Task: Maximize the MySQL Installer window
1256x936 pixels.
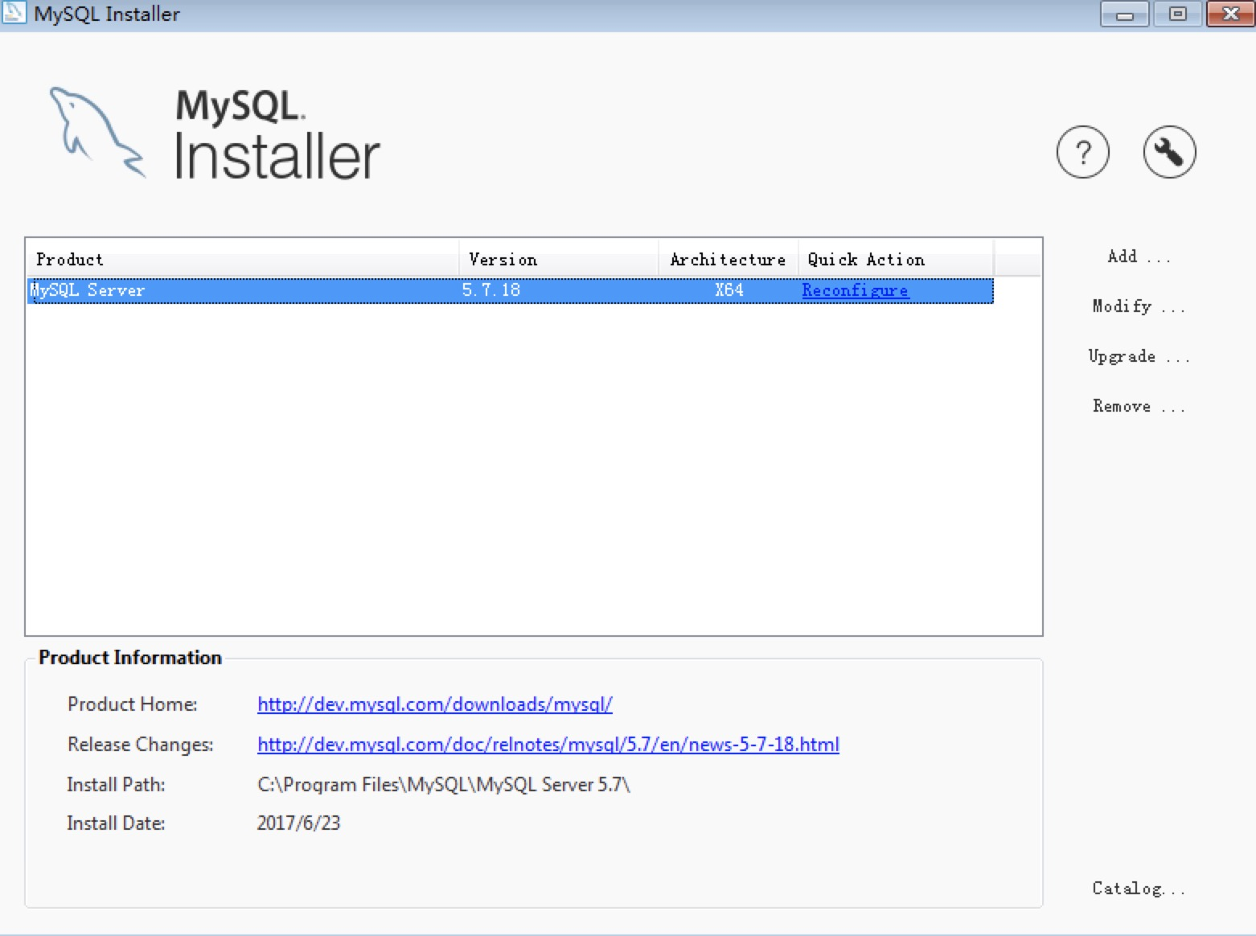Action: tap(1177, 14)
